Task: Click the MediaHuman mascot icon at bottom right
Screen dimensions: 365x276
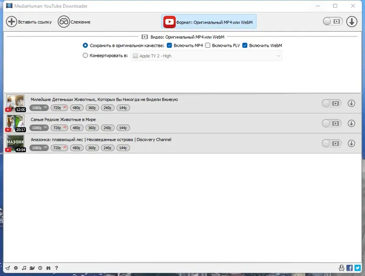Action: (341, 268)
